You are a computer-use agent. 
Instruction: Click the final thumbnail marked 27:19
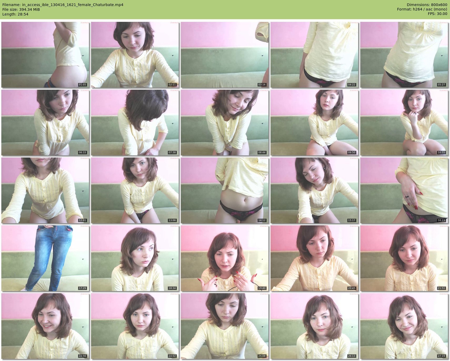point(404,326)
